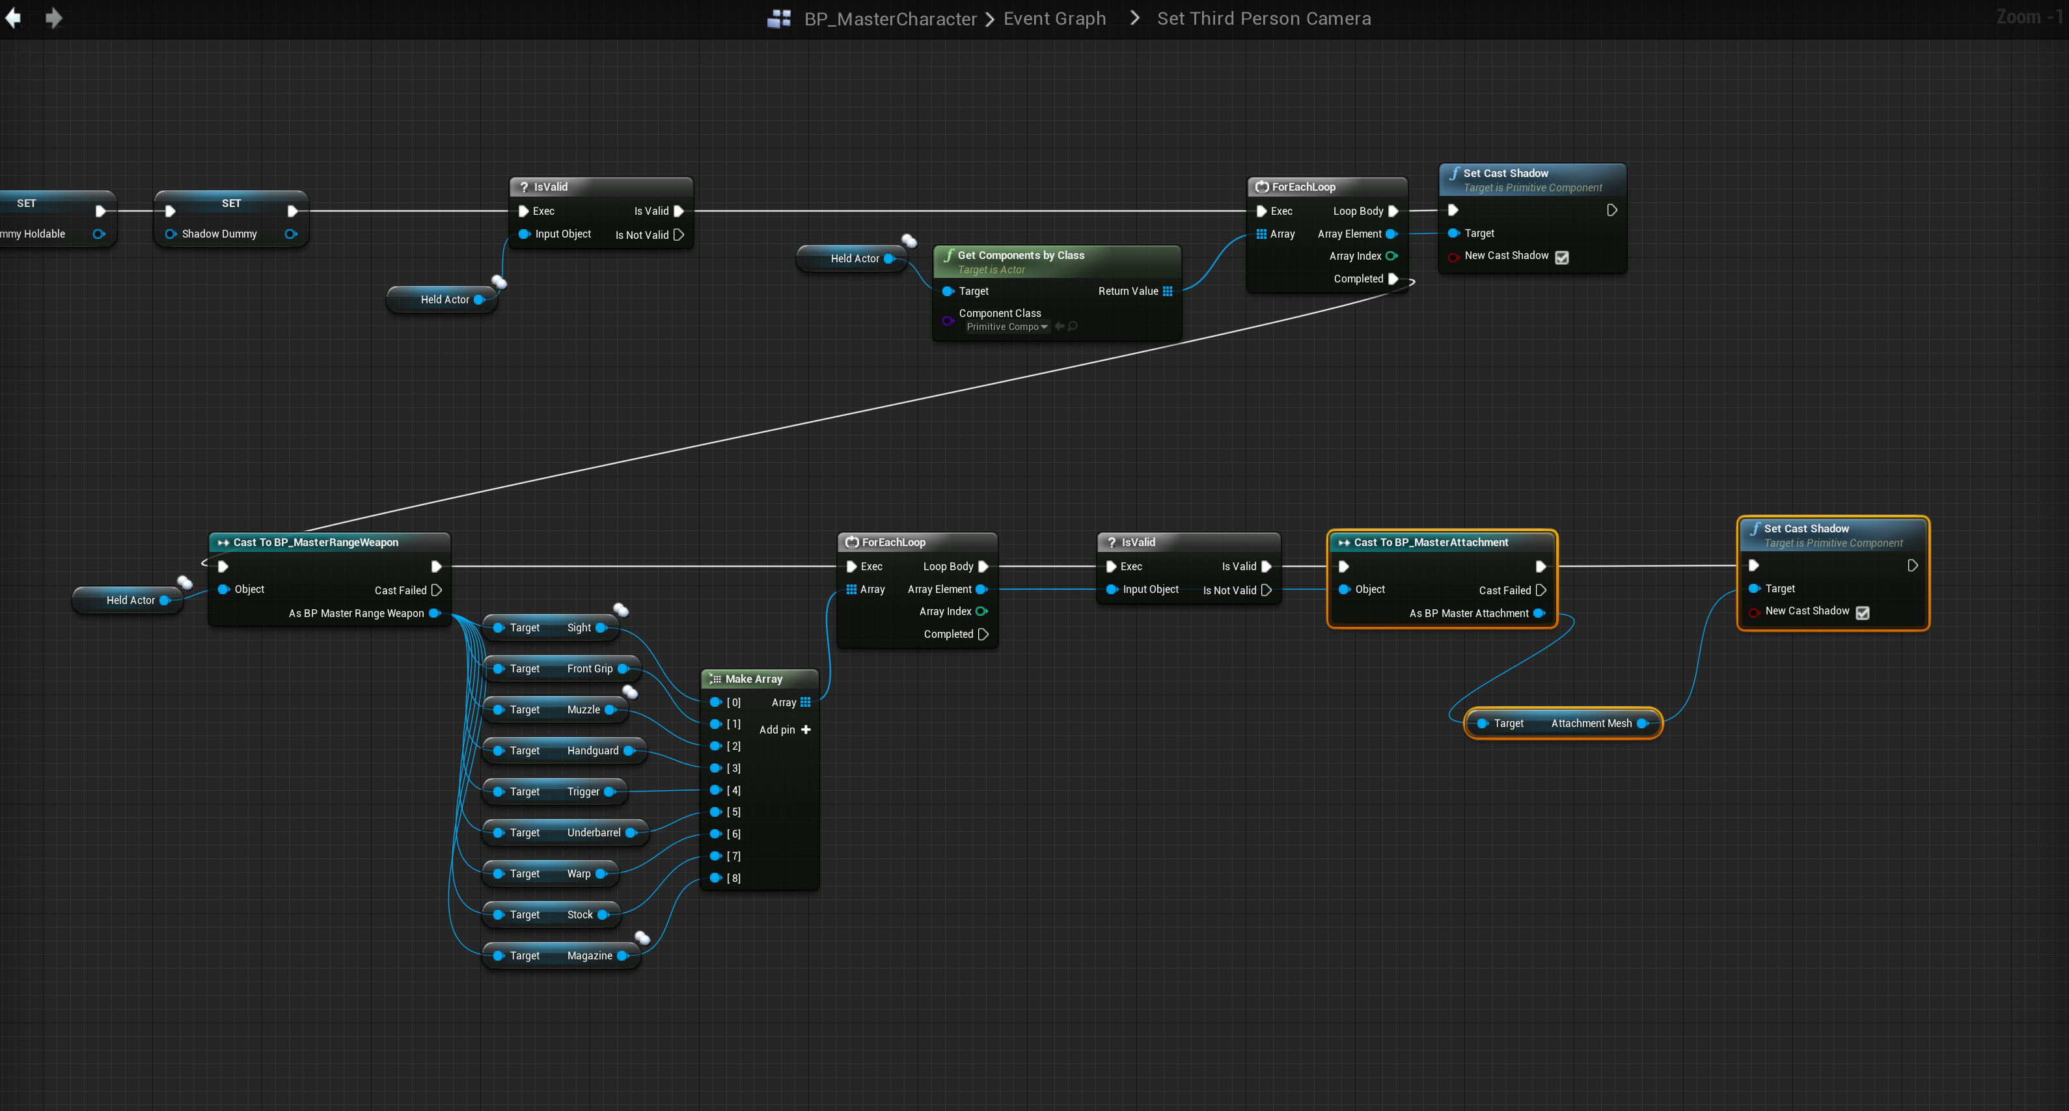Click the Attachment Mesh output pin
Screen dimensions: 2069x1111
pos(1641,723)
